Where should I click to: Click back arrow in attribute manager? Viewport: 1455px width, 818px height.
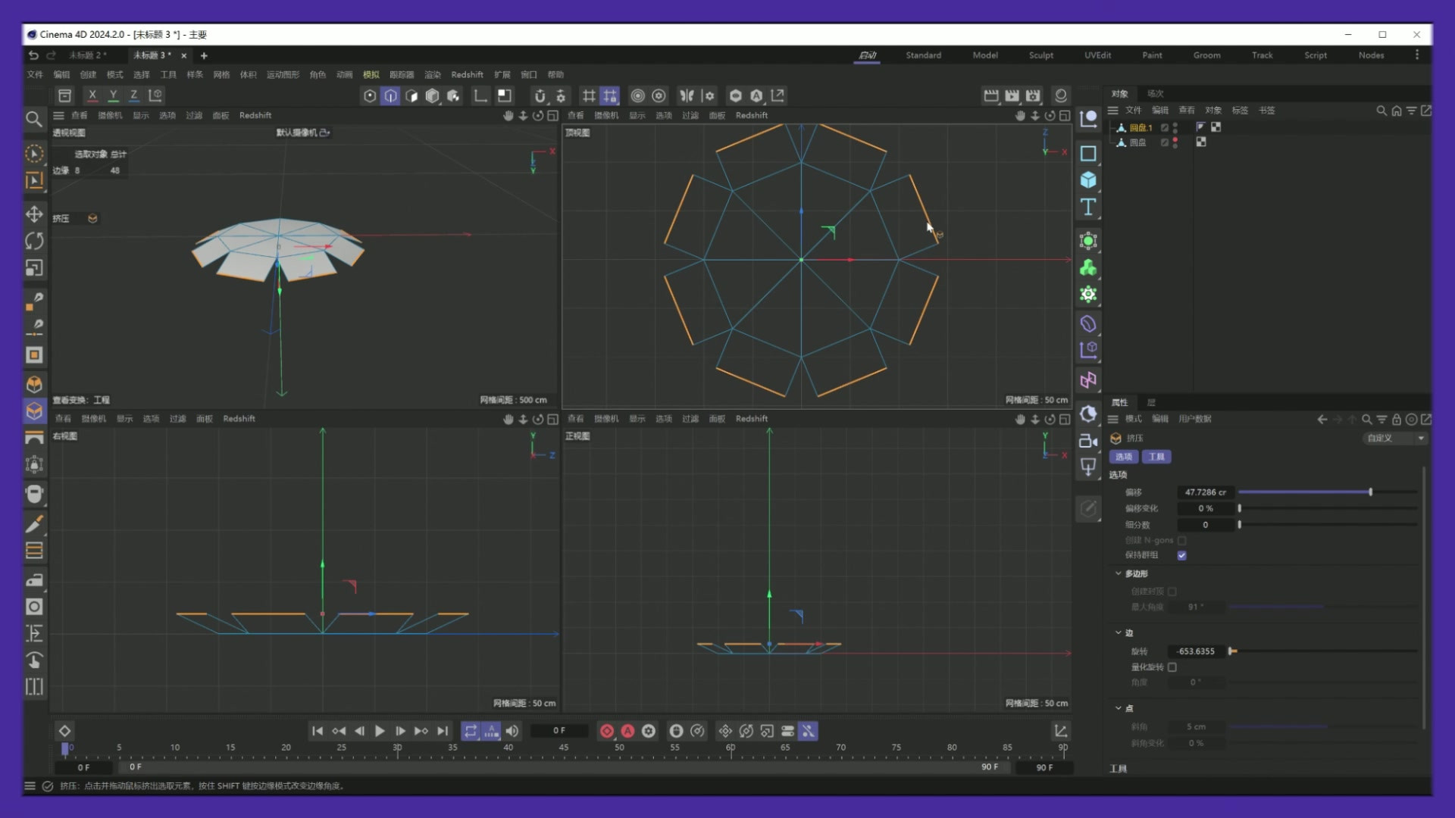[1322, 420]
